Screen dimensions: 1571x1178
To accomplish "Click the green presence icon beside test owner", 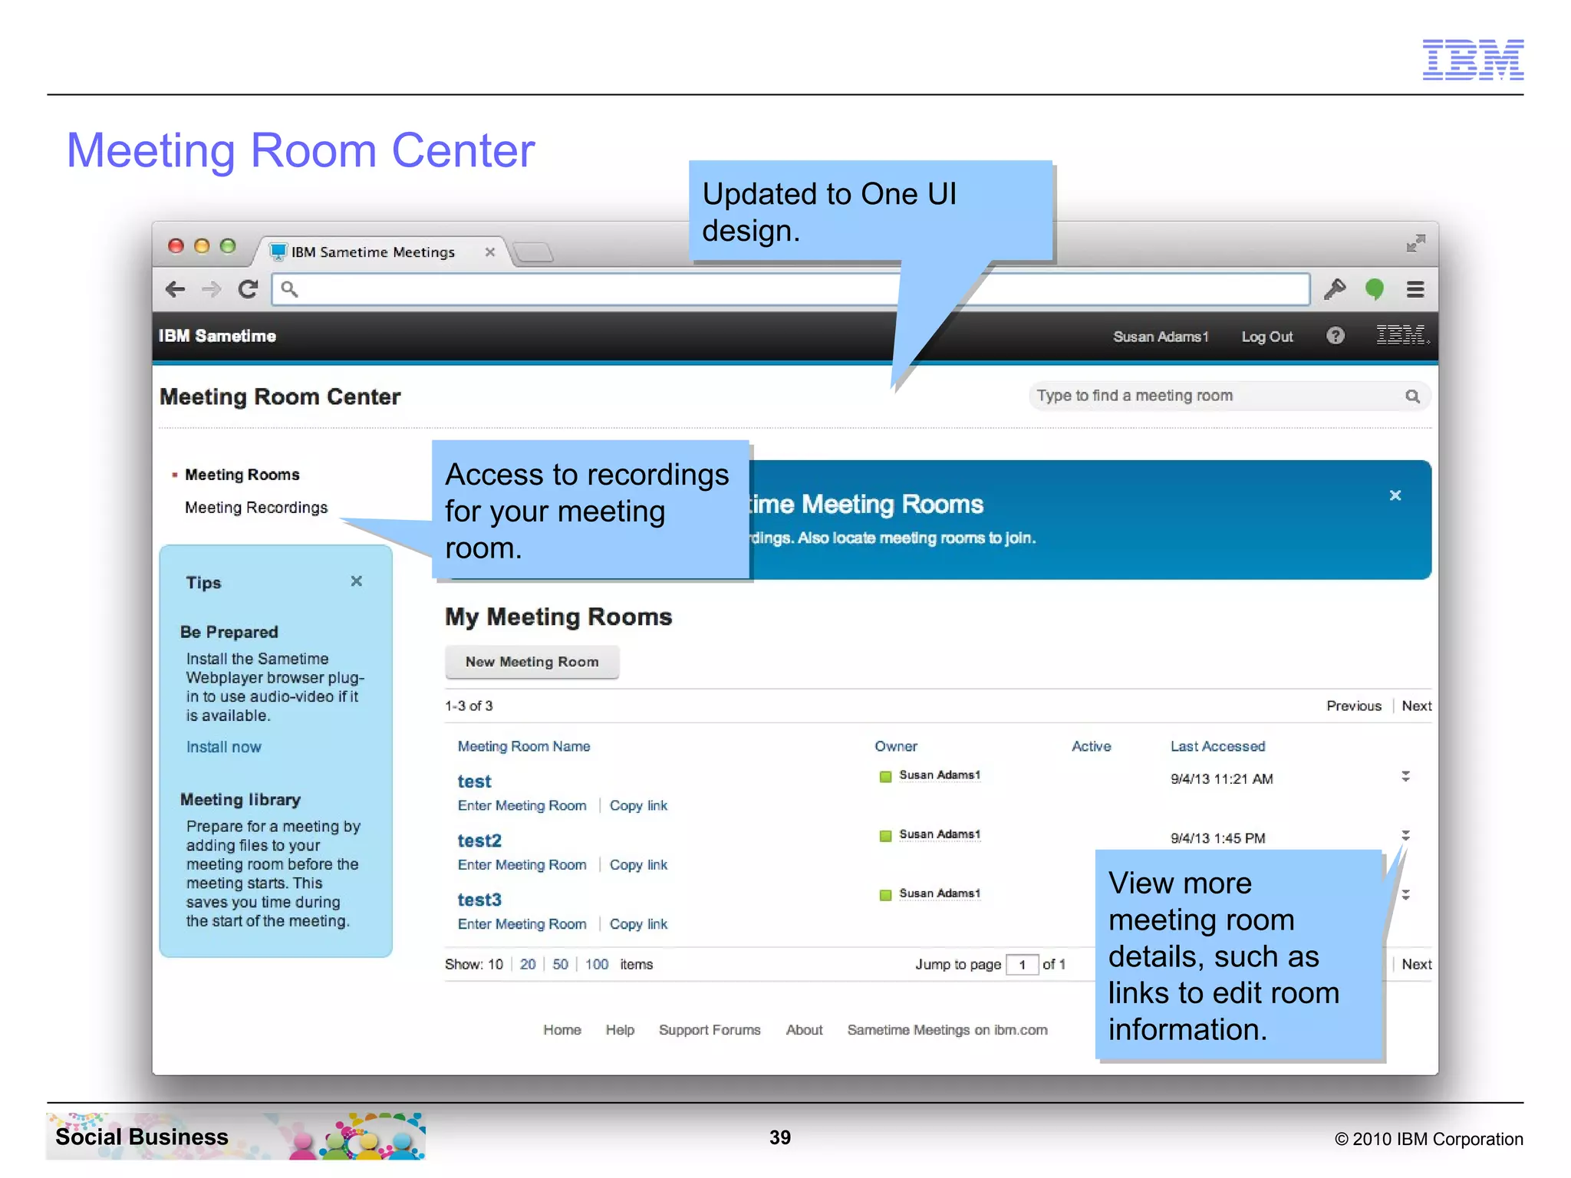I will 885,777.
